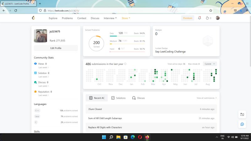Image resolution: width=251 pixels, height=141 pixels.
Task: Open the Windows Start menu
Action: 104,137
